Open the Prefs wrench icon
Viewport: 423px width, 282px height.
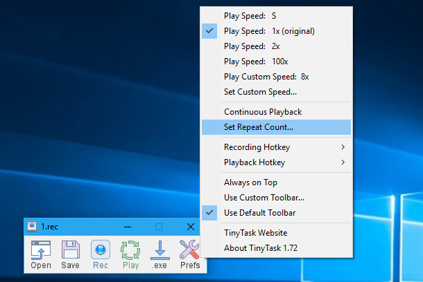pyautogui.click(x=190, y=254)
